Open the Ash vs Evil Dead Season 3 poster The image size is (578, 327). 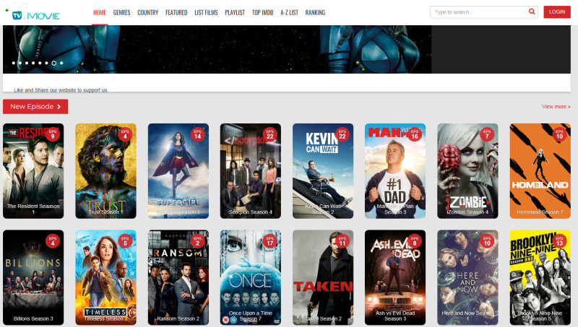coord(395,277)
